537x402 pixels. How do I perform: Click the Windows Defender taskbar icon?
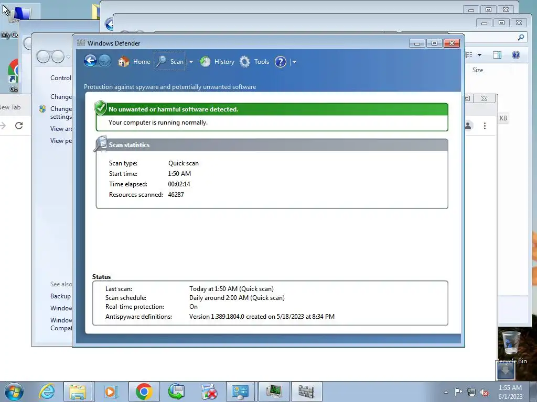(306, 392)
